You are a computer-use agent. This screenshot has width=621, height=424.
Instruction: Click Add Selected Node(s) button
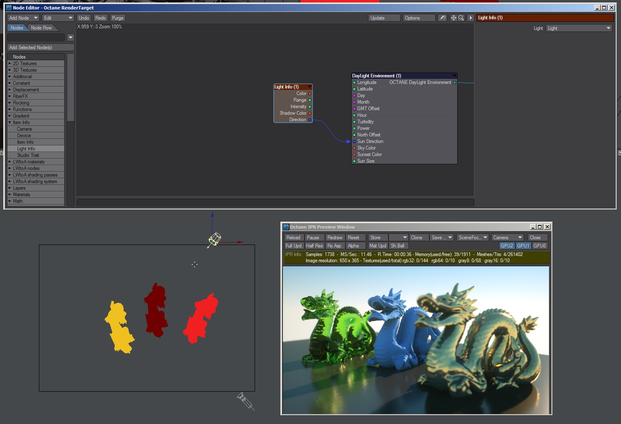pos(41,48)
